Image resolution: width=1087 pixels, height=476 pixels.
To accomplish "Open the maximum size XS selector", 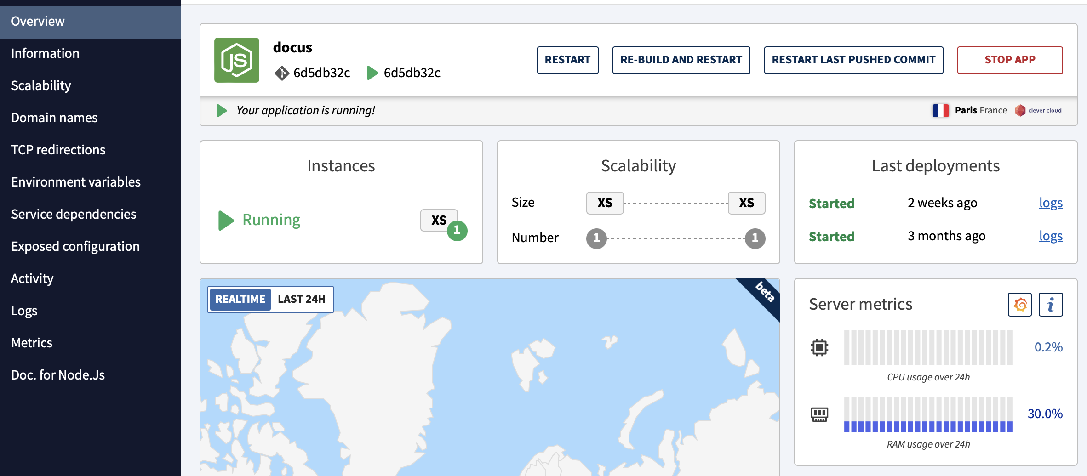I will 746,203.
